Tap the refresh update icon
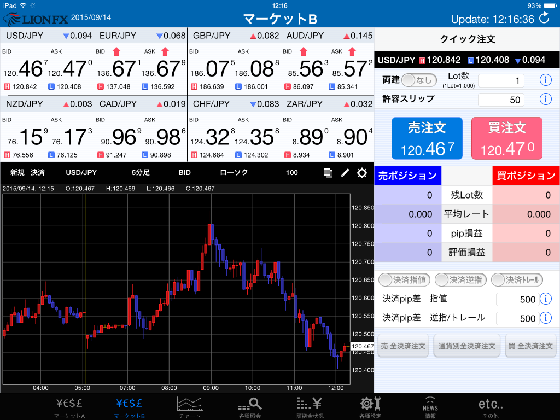560x420 pixels. [x=544, y=18]
